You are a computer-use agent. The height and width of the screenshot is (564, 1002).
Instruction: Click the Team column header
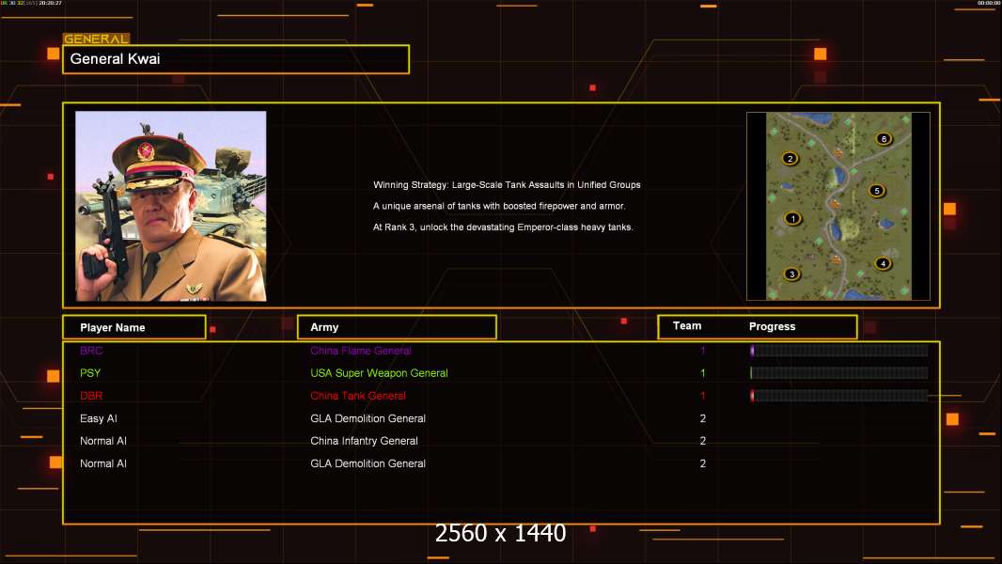pos(687,326)
